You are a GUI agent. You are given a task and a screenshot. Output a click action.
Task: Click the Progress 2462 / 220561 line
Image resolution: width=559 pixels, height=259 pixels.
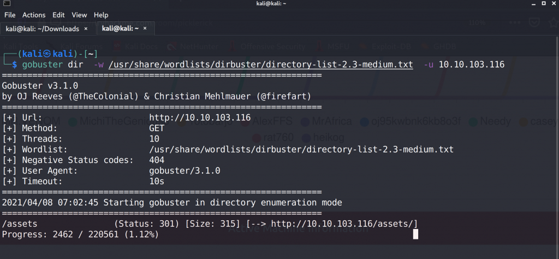(x=80, y=234)
